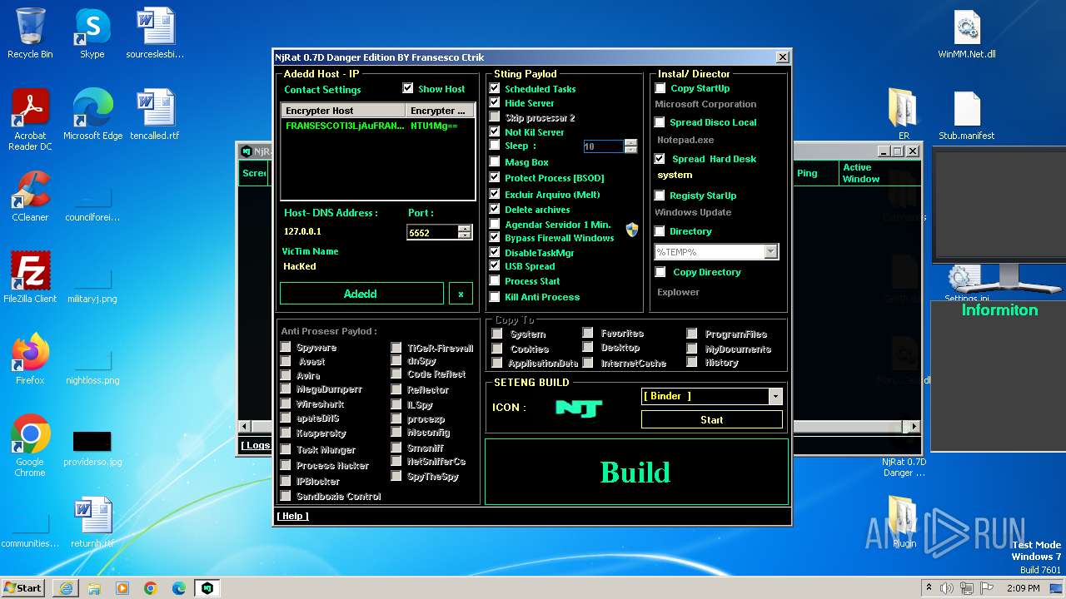
Task: Open the sourceslesbi Word document icon
Action: (x=155, y=33)
